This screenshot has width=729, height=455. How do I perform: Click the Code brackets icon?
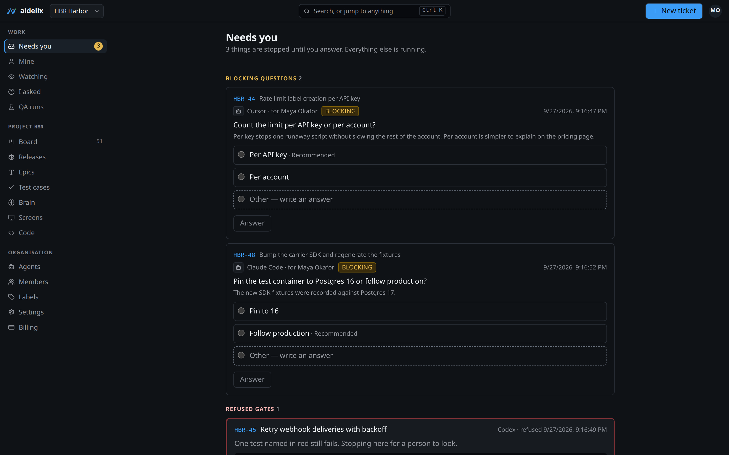pyautogui.click(x=11, y=233)
